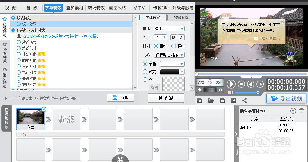Create new project with NEW icon
Viewport: 308px width, 162px height.
click(x=200, y=100)
